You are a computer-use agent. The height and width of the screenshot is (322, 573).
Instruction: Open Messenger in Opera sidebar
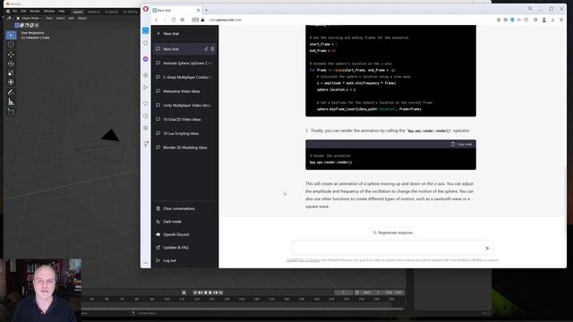[145, 59]
